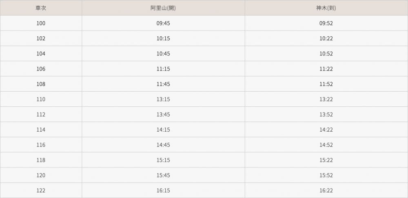The image size is (408, 198).
Task: Click the 13:45 departure time cell
Action: (163, 114)
